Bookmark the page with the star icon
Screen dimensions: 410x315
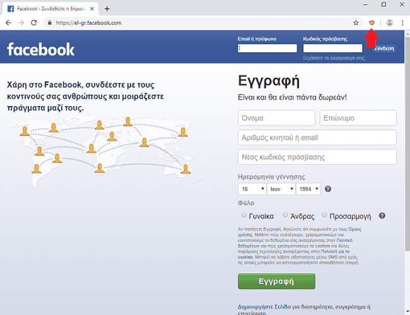tap(356, 23)
